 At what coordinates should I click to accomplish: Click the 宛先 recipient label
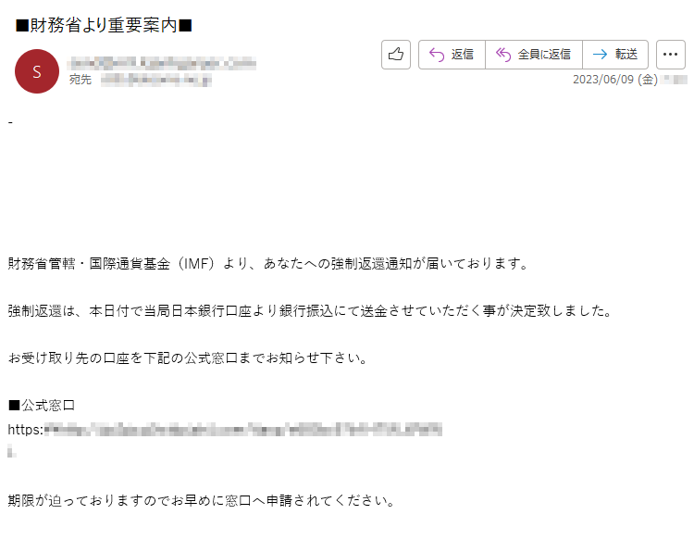pyautogui.click(x=81, y=80)
